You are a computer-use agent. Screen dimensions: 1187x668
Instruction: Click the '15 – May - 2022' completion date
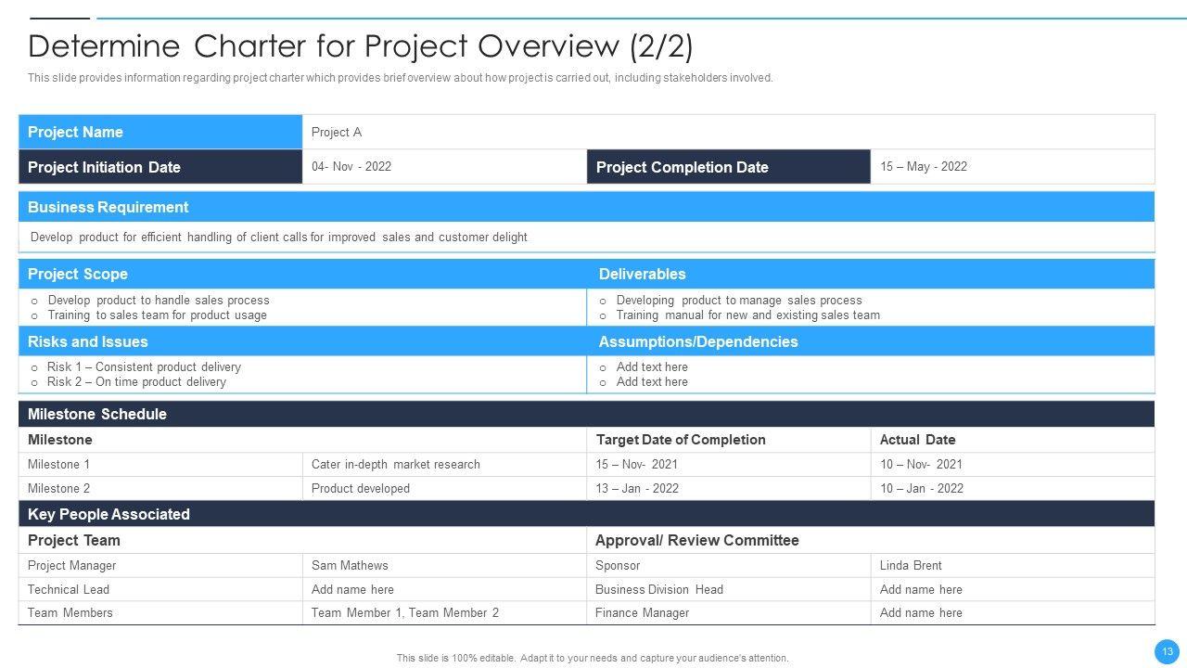(924, 167)
